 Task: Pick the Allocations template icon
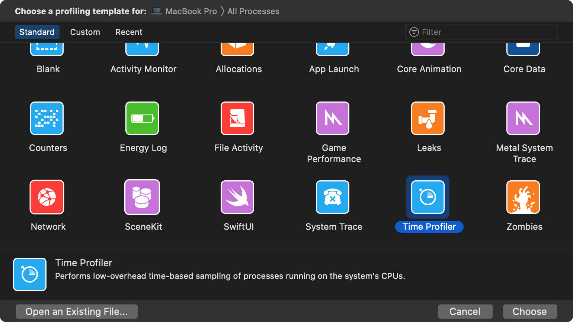[x=237, y=50]
